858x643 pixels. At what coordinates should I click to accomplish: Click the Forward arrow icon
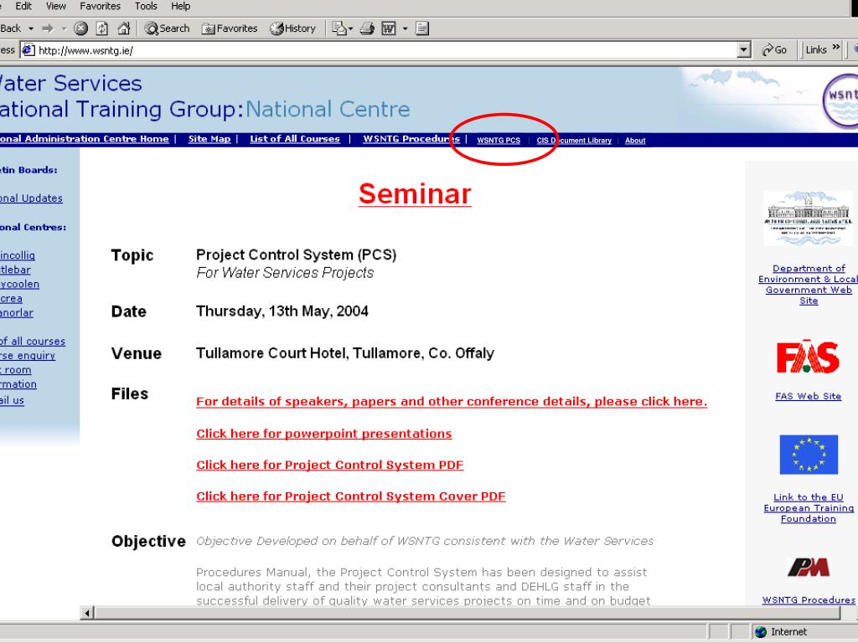tap(48, 28)
